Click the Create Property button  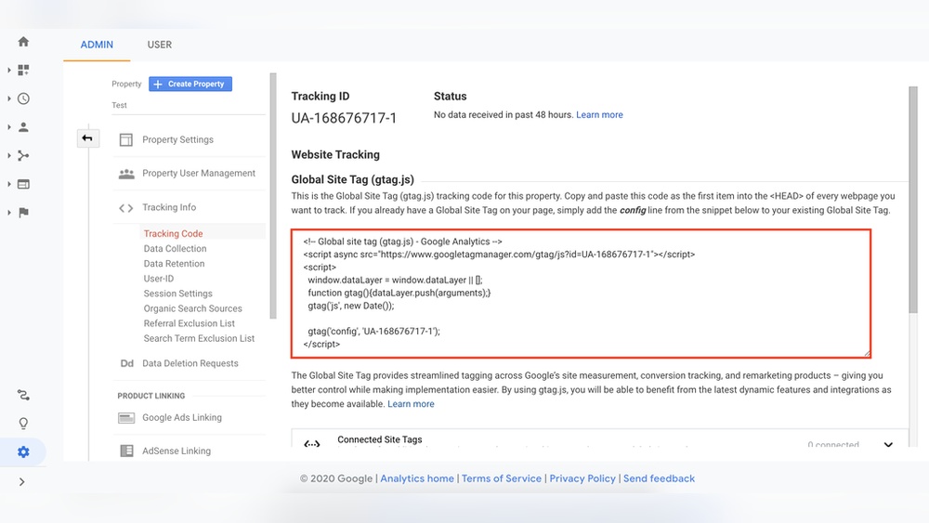coord(190,85)
